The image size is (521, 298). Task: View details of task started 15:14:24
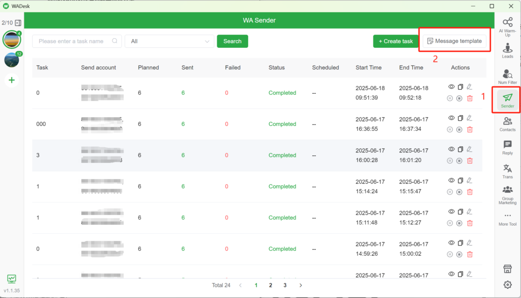[451, 181]
